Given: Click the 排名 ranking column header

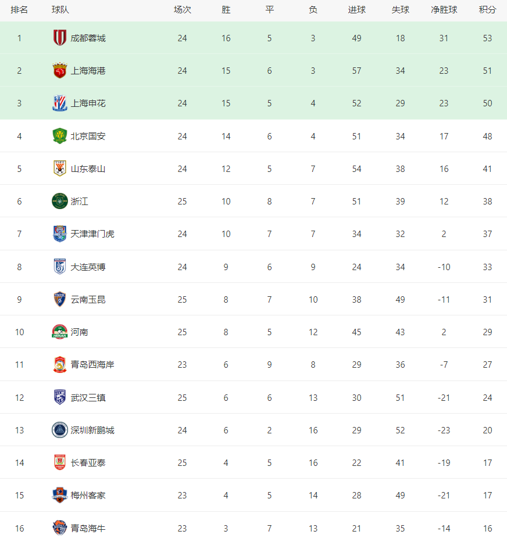Looking at the screenshot, I should point(19,10).
